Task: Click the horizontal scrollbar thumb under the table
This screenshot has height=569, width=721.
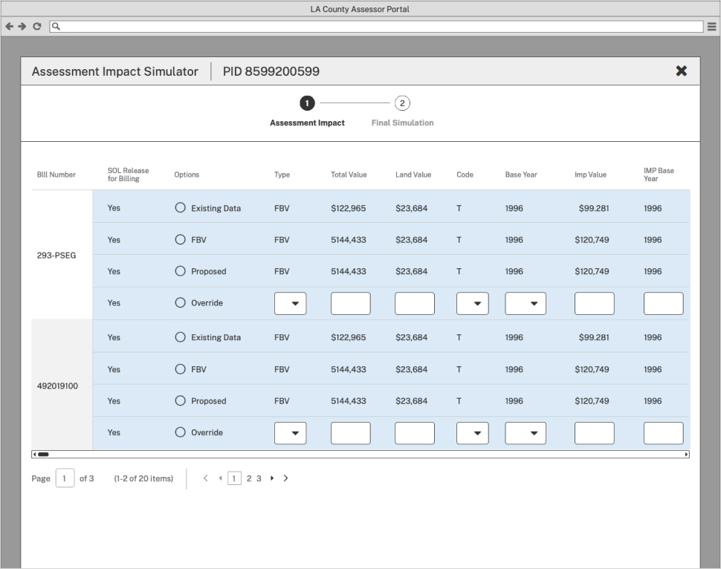Action: click(x=43, y=454)
